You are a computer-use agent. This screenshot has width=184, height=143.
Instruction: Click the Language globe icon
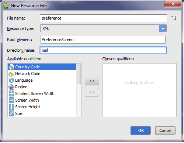(11, 80)
